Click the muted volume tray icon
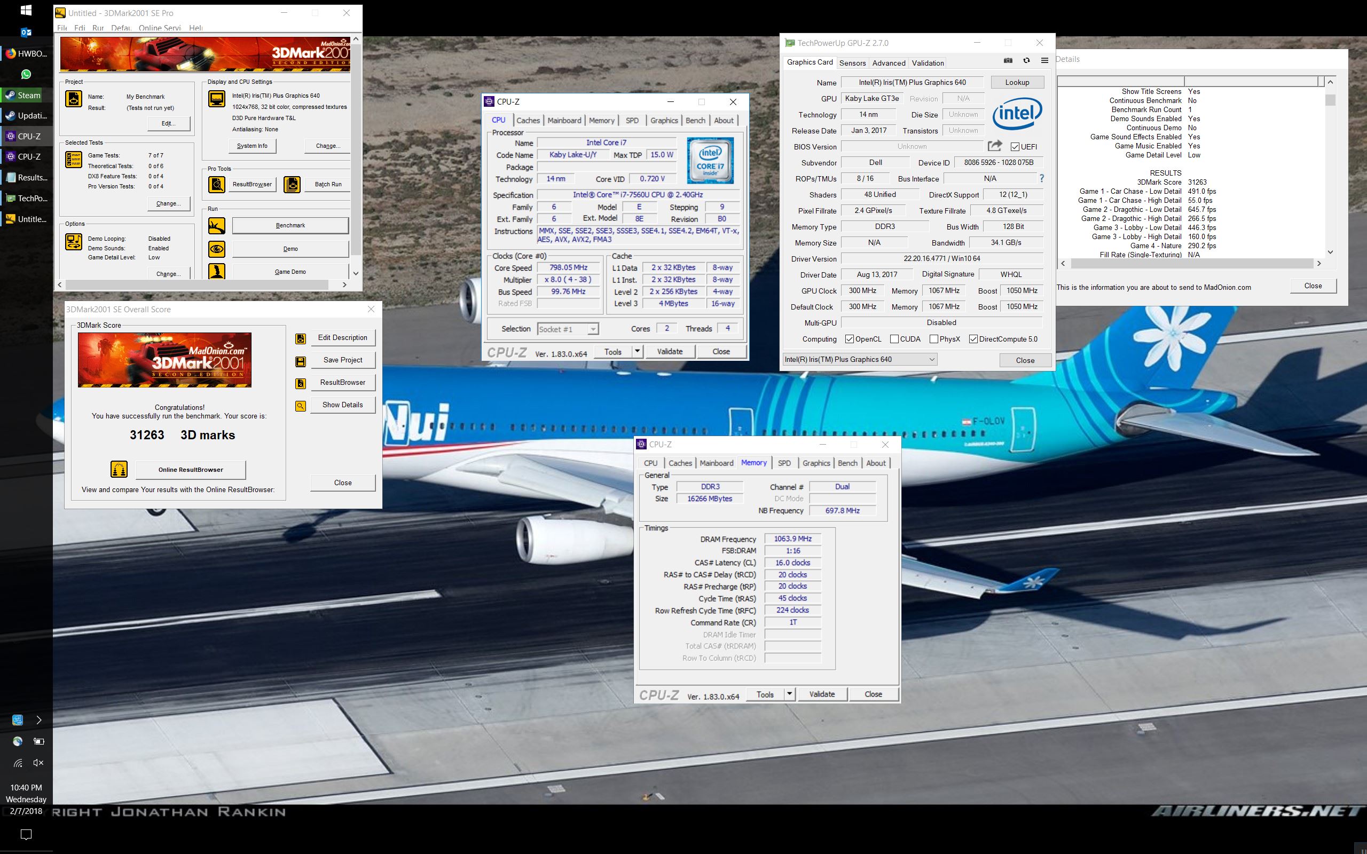 coord(38,763)
